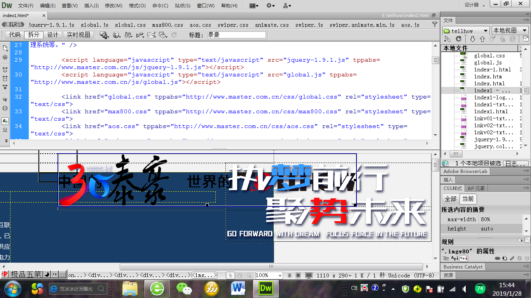The width and height of the screenshot is (531, 298).
Task: Switch to 代码 code view
Action: pos(15,35)
